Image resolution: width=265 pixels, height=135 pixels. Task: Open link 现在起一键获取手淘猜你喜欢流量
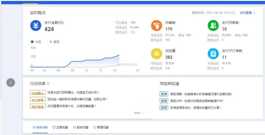[x=78, y=99]
